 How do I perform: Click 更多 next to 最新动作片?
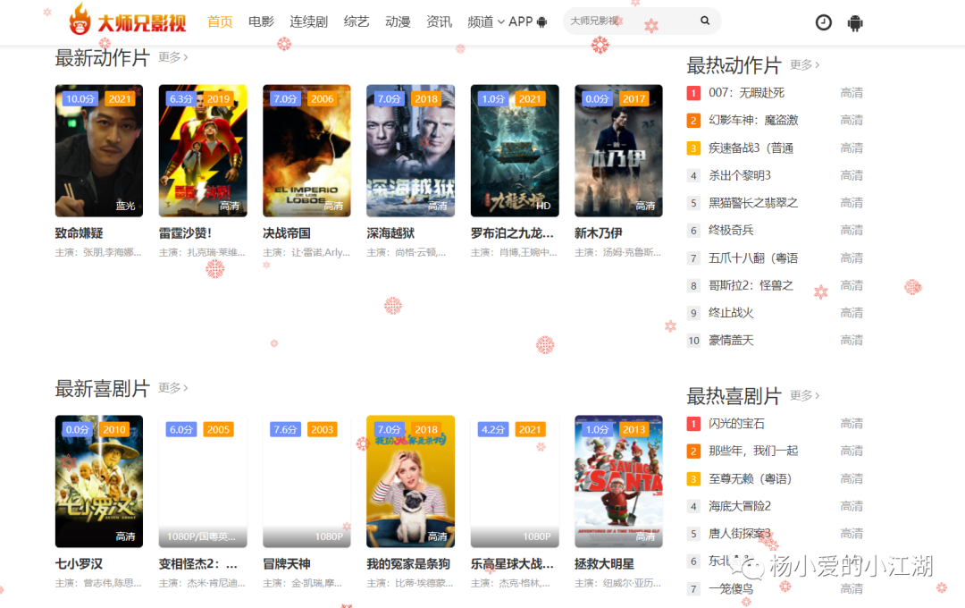click(x=173, y=57)
